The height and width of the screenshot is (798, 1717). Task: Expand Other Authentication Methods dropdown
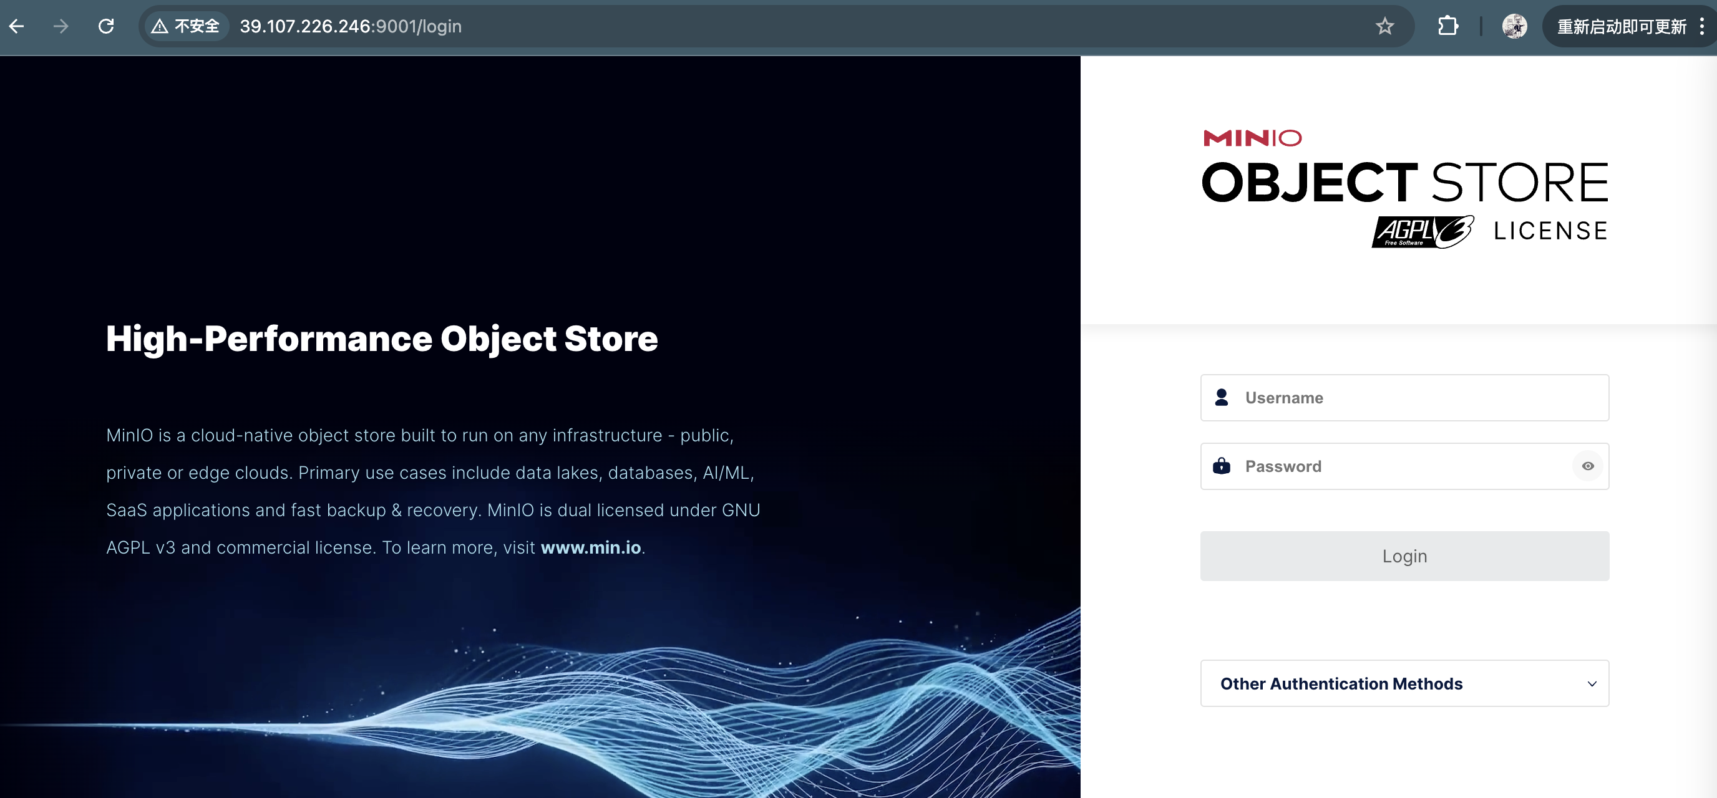1341,683
